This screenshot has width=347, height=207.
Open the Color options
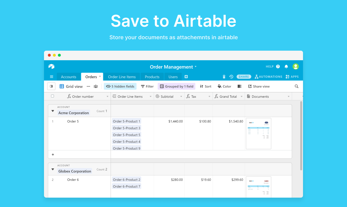pyautogui.click(x=224, y=86)
